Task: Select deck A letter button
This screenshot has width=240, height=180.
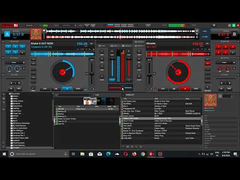Action: (x=7, y=34)
